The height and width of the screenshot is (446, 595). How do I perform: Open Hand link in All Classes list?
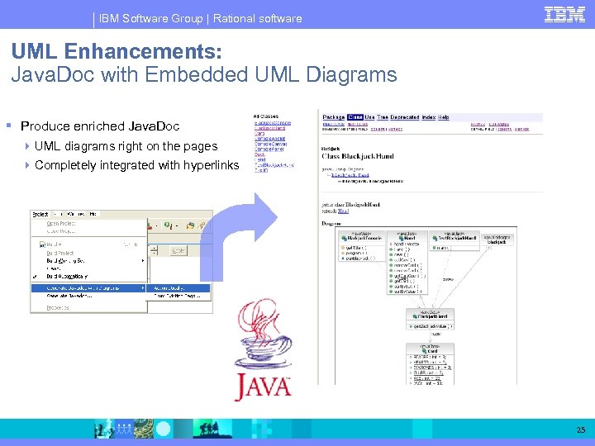pos(260,160)
